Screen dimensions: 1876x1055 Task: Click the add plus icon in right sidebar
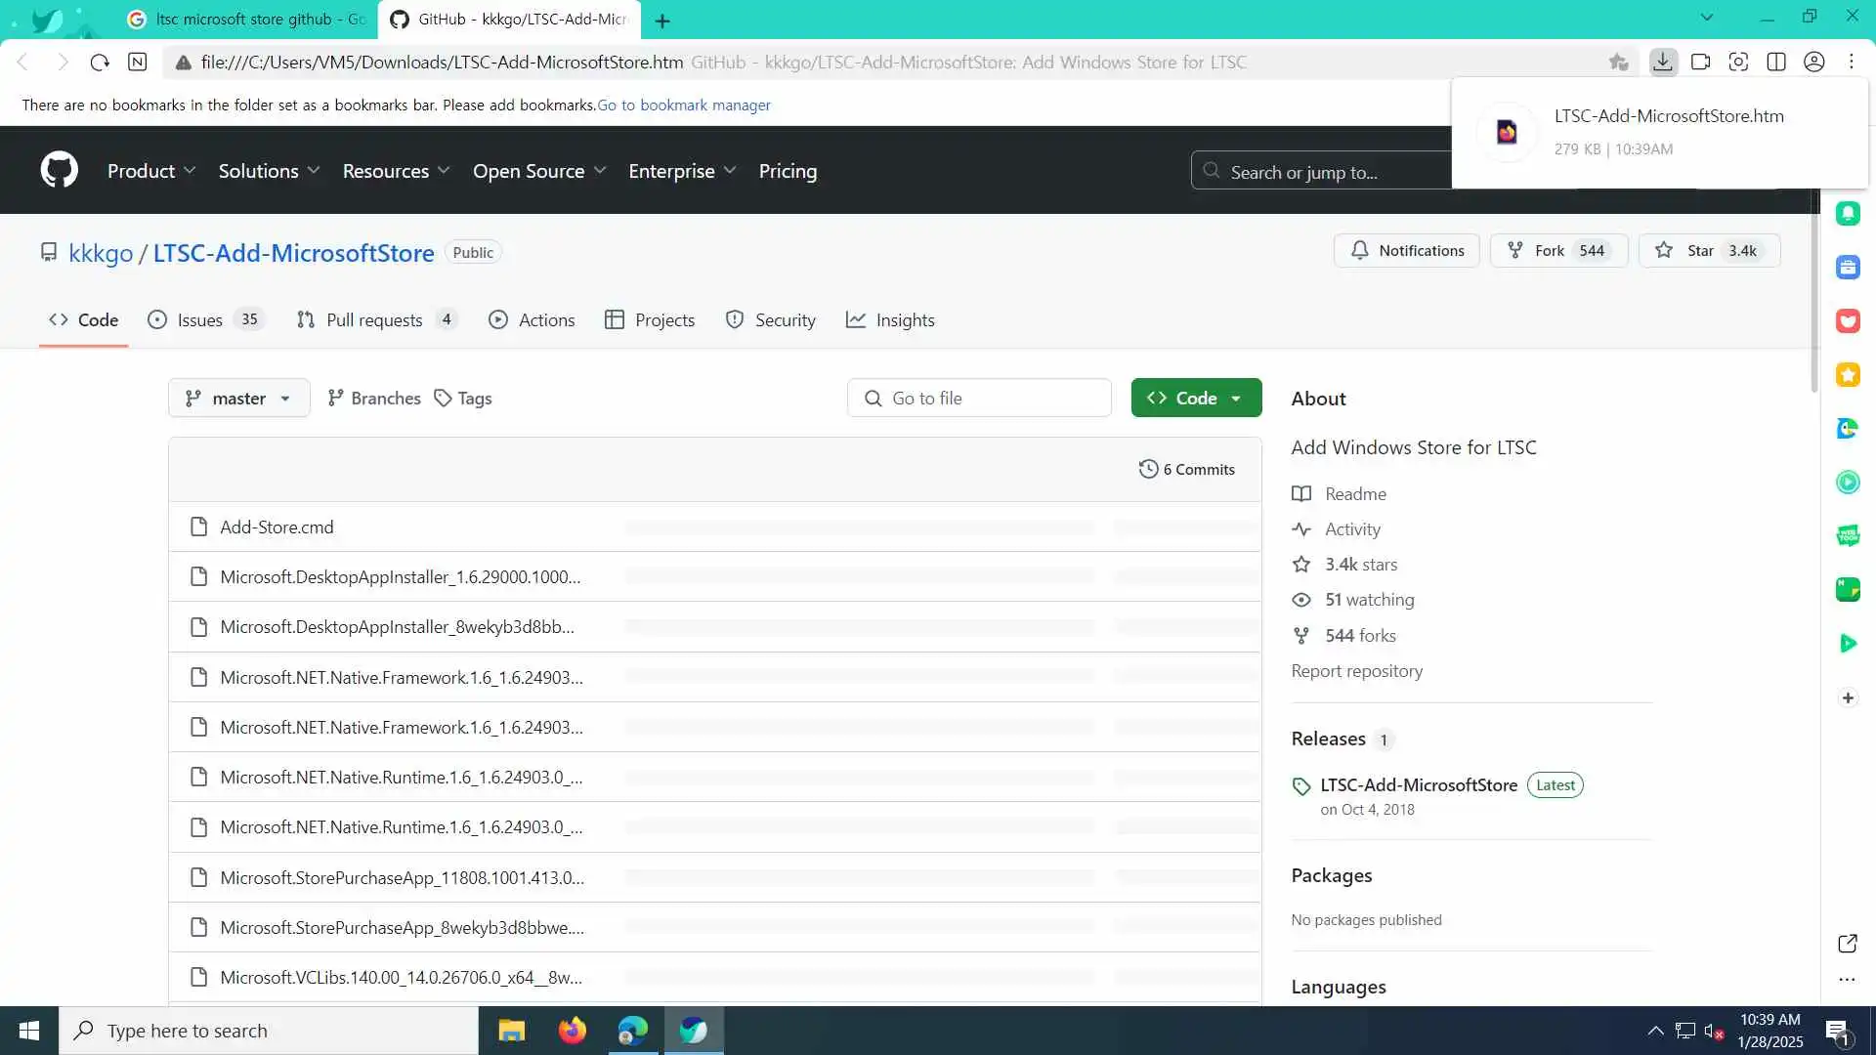tap(1848, 697)
